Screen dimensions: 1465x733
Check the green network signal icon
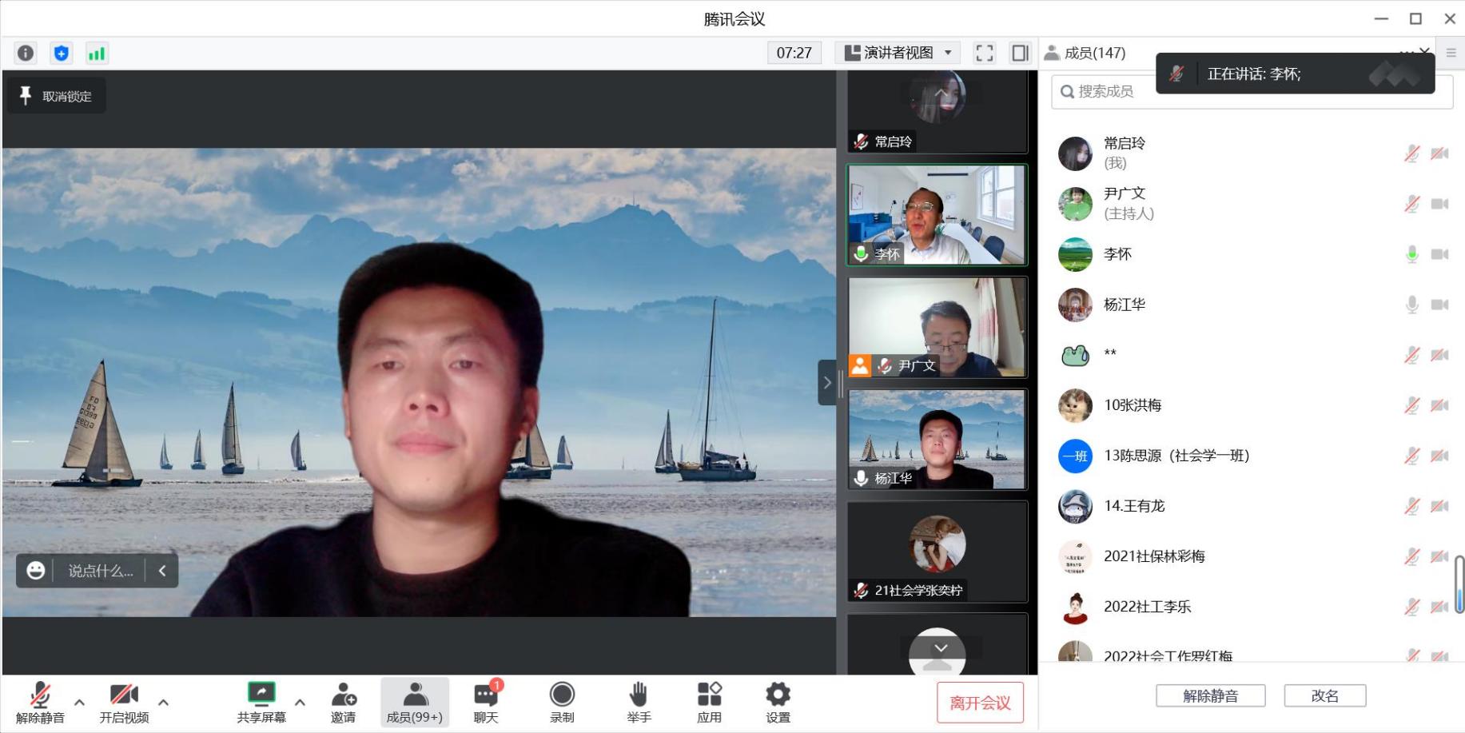(97, 54)
